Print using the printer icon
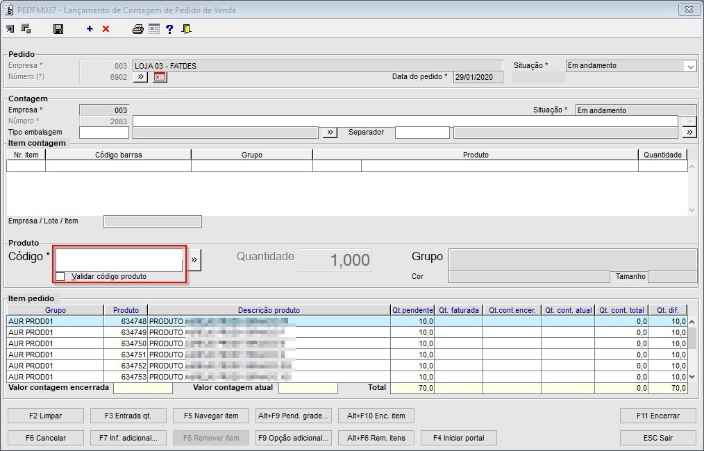704x451 pixels. pyautogui.click(x=138, y=29)
